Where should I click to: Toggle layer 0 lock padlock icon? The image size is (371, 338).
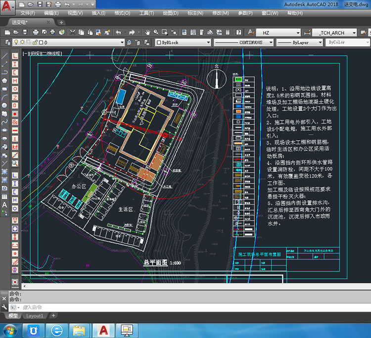click(x=35, y=42)
